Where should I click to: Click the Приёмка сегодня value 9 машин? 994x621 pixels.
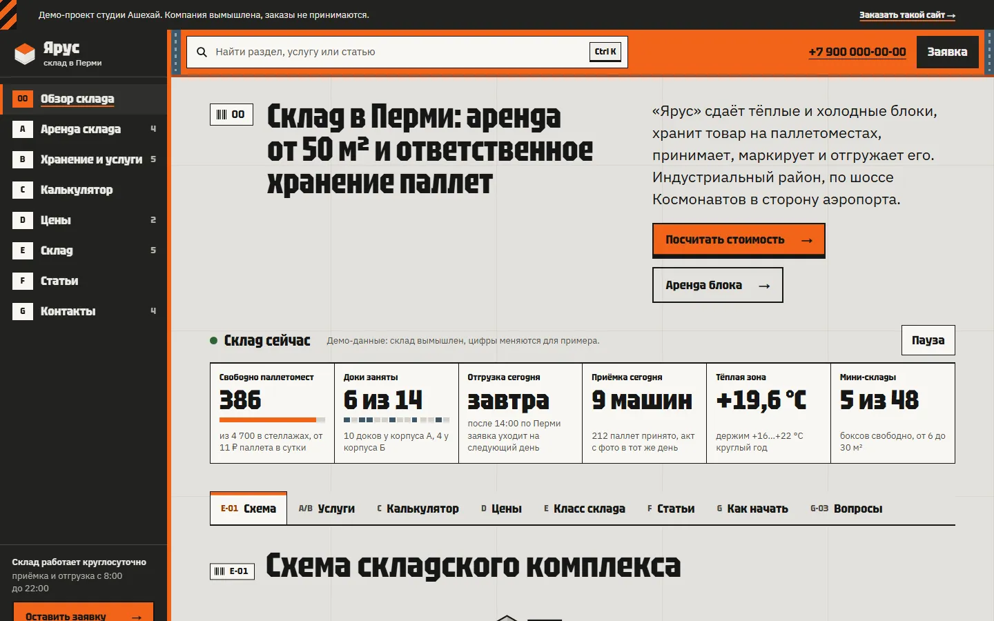(642, 400)
